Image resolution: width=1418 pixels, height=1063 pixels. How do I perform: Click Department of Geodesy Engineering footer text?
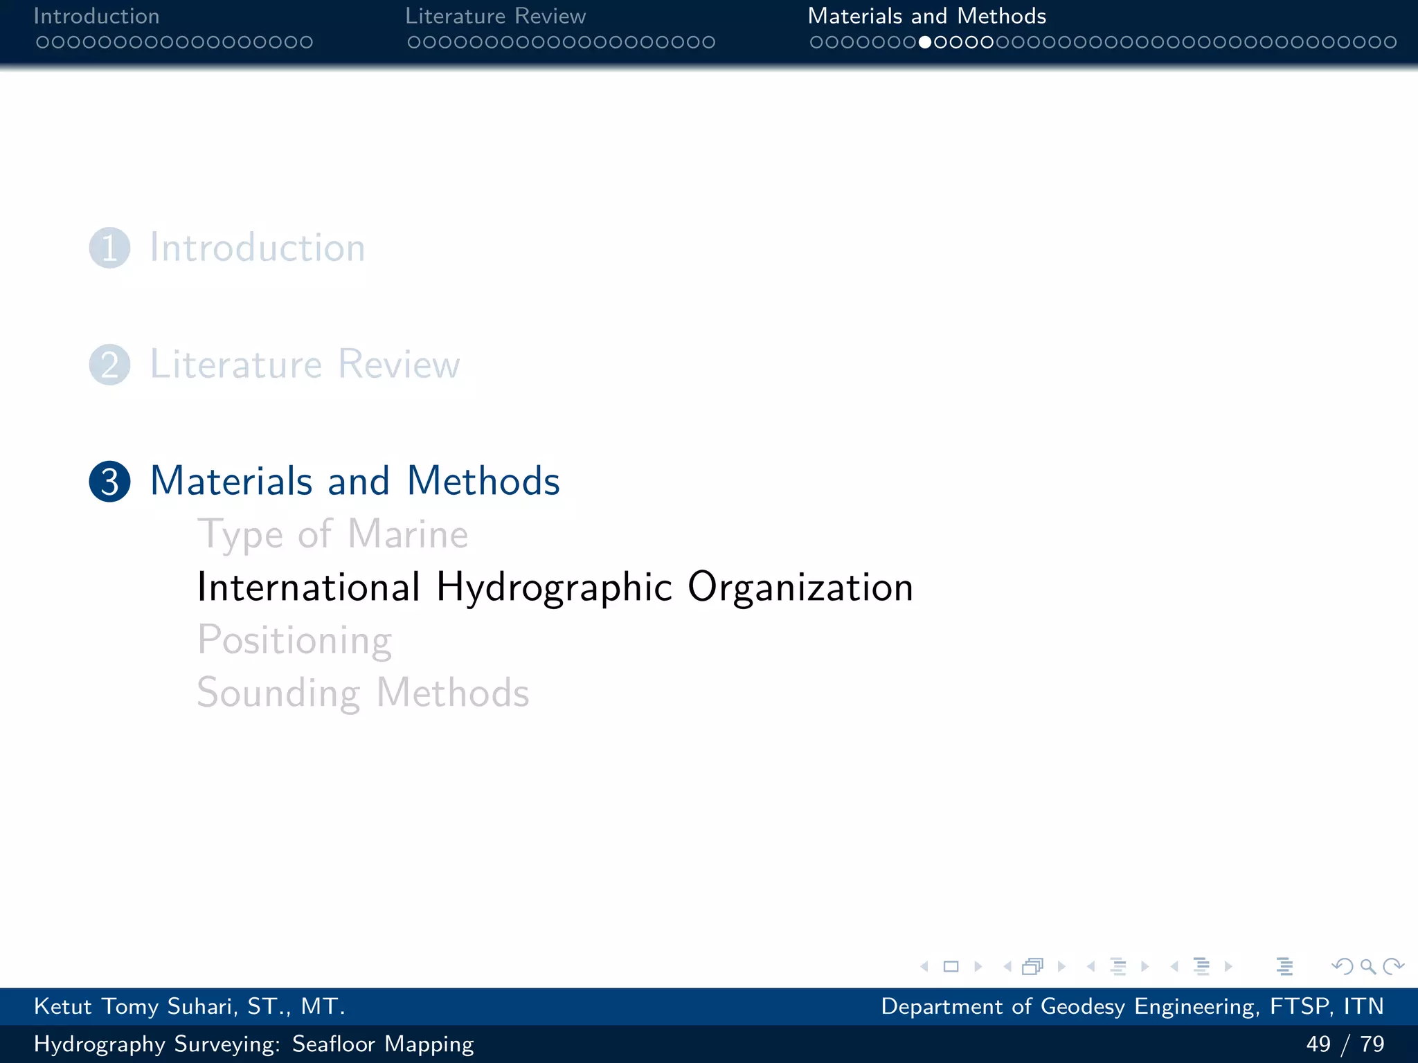1132,1006
